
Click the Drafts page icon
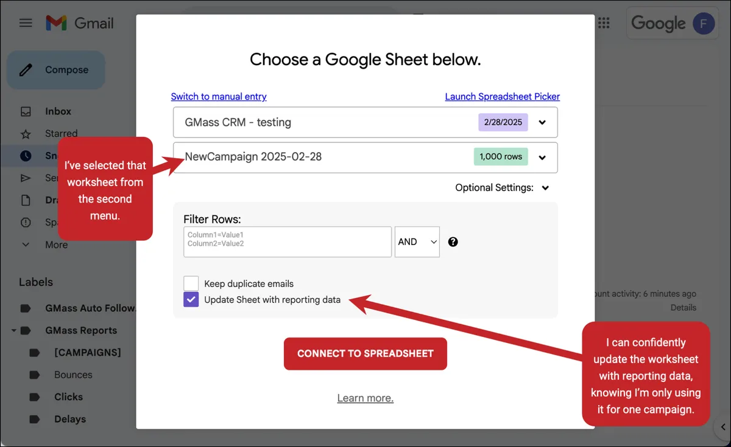26,200
